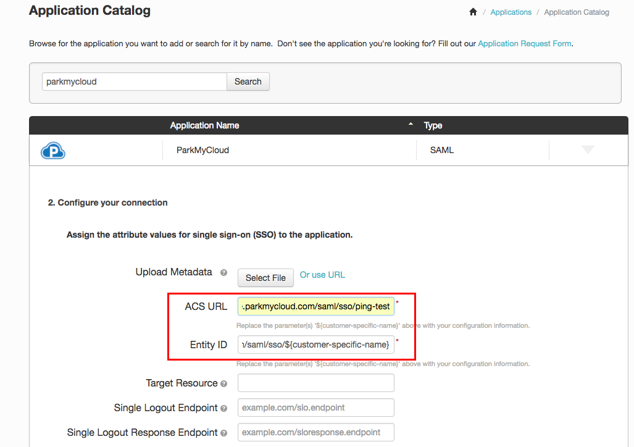Click the Type column header
Screen dimensions: 634x447
(x=433, y=125)
